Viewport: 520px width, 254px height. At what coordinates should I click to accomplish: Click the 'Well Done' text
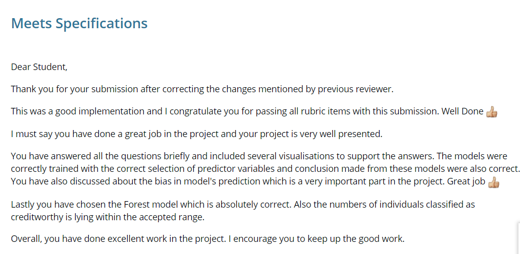pyautogui.click(x=462, y=111)
